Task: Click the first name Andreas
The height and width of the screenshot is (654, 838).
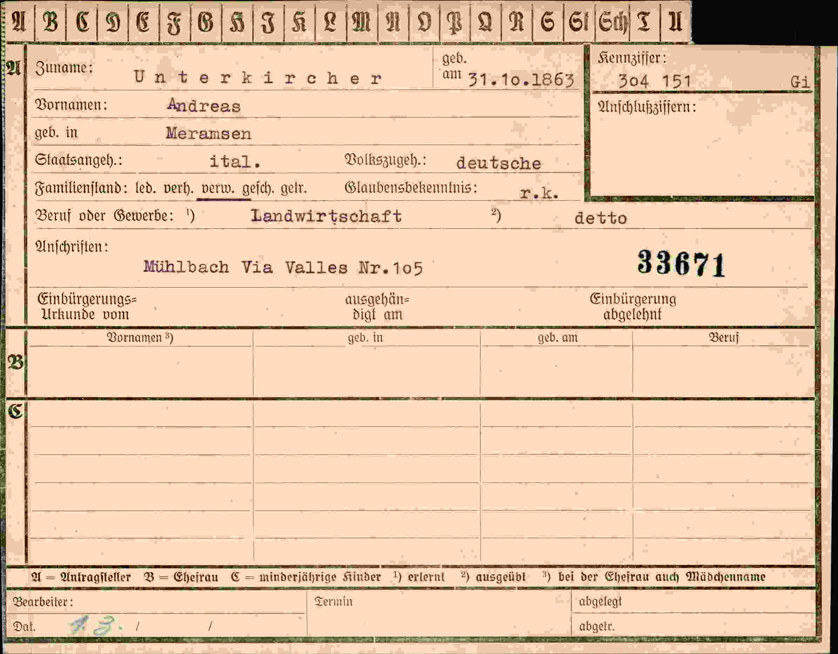Action: click(204, 105)
